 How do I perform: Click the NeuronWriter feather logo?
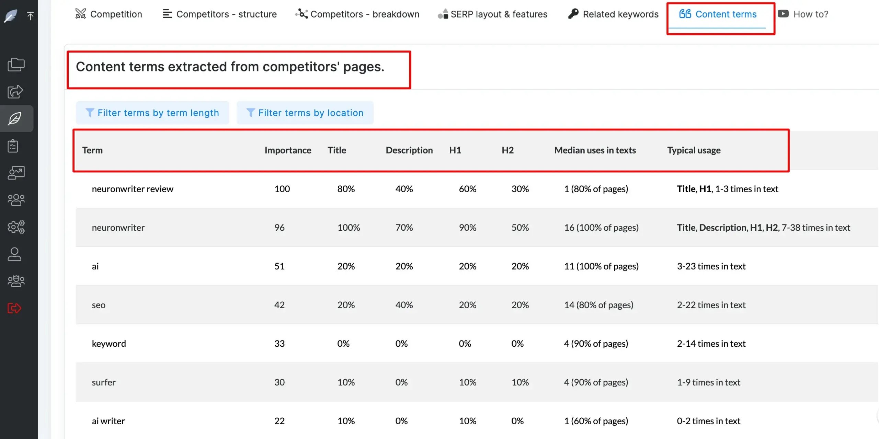(x=11, y=15)
